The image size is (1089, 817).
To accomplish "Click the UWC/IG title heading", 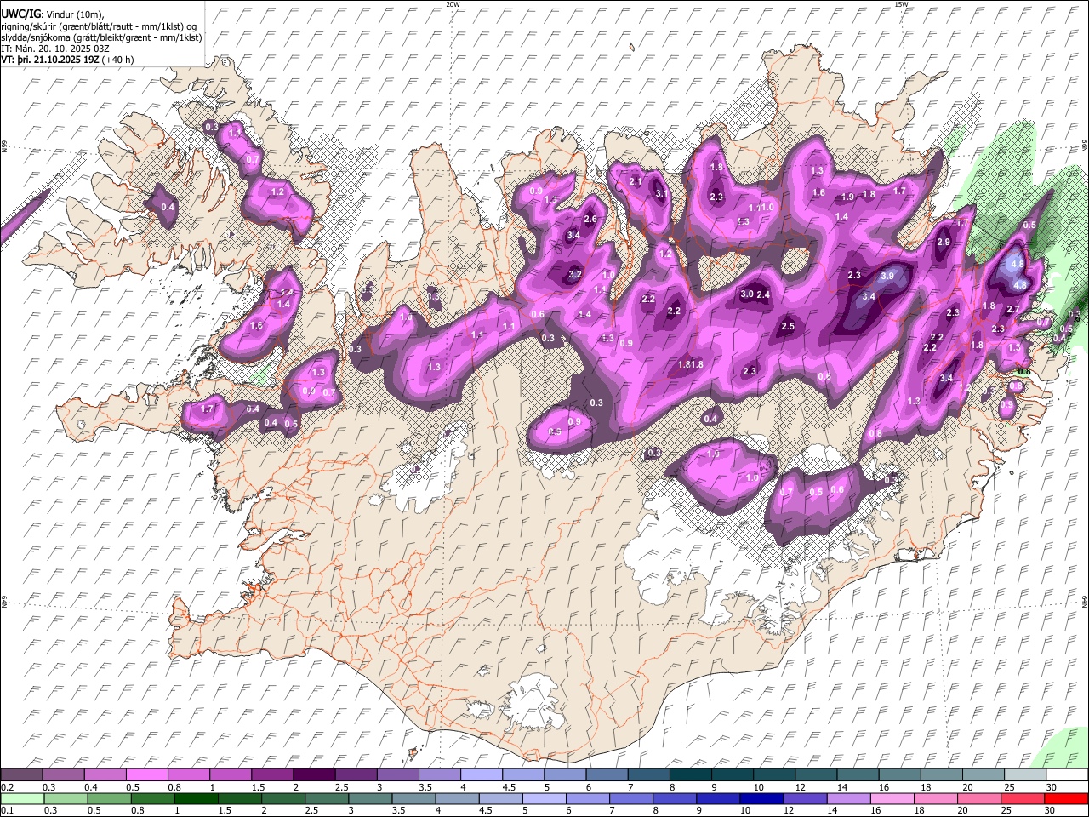I will click(20, 14).
